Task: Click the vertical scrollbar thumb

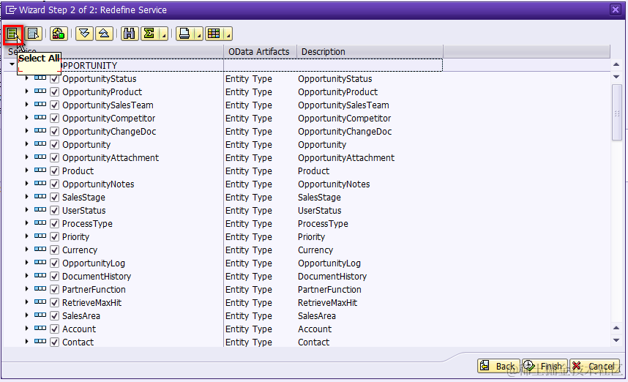Action: (x=617, y=113)
